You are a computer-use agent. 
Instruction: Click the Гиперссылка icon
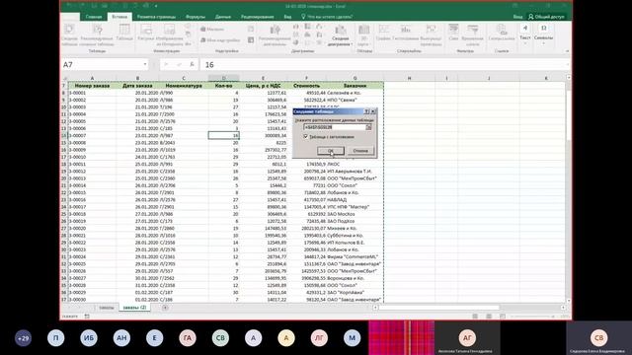(502, 33)
